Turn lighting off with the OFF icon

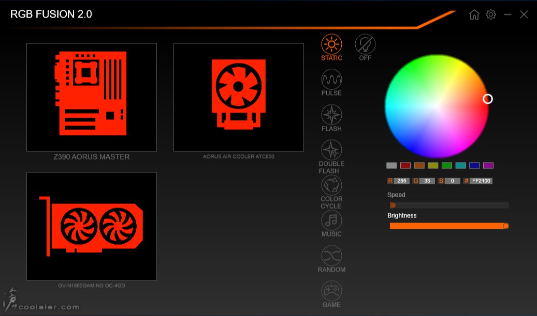(365, 44)
